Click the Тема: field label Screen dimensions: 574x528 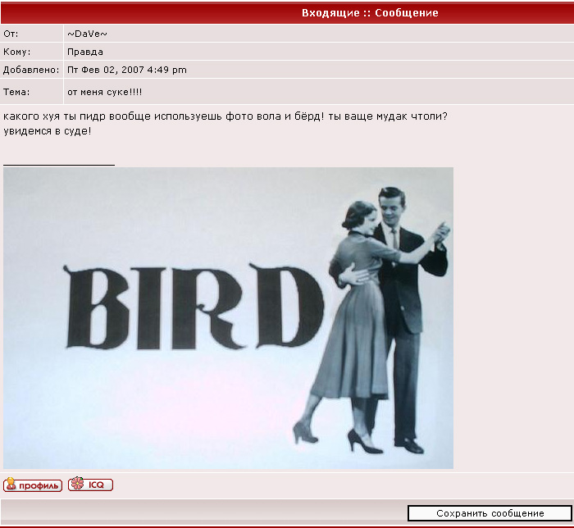(16, 92)
